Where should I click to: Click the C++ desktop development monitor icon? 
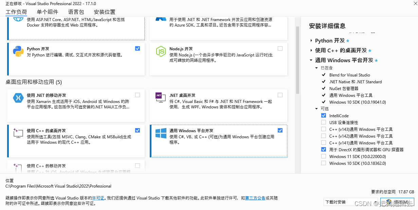(18, 133)
